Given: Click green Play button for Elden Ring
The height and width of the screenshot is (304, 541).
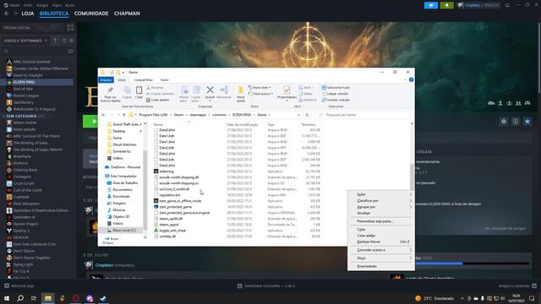Looking at the screenshot, I should pos(90,122).
